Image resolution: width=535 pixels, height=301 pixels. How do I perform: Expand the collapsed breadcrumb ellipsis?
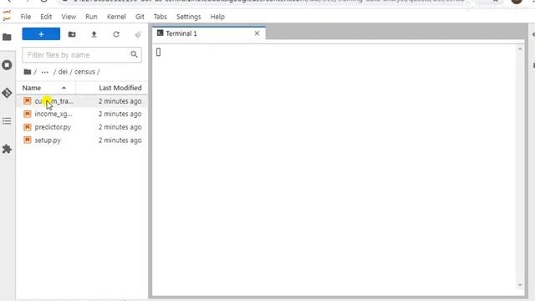(x=44, y=72)
